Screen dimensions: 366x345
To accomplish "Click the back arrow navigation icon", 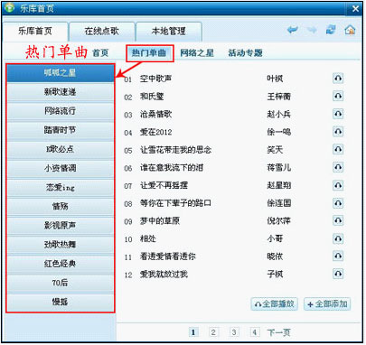I will (x=293, y=30).
